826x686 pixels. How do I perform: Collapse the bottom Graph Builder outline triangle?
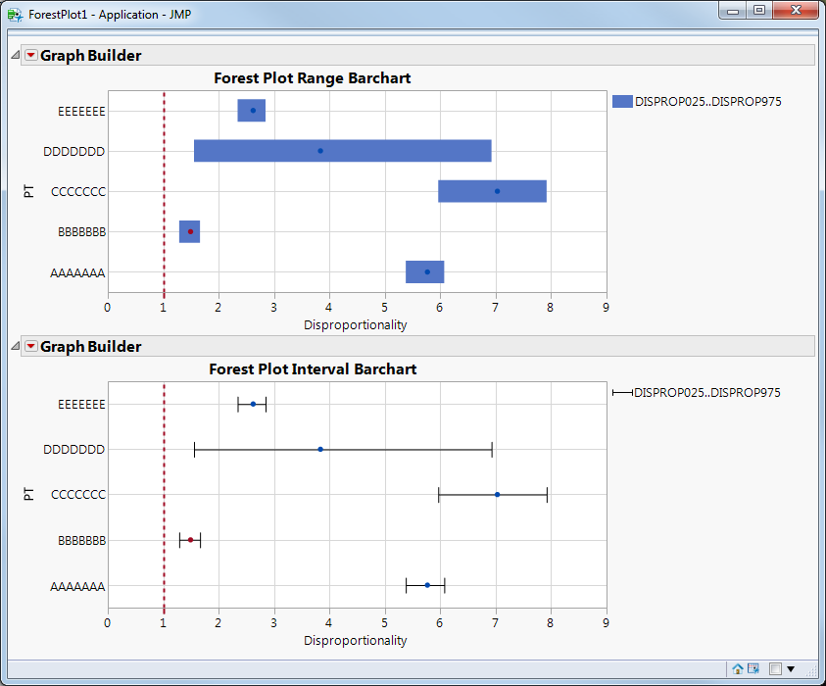[x=14, y=345]
